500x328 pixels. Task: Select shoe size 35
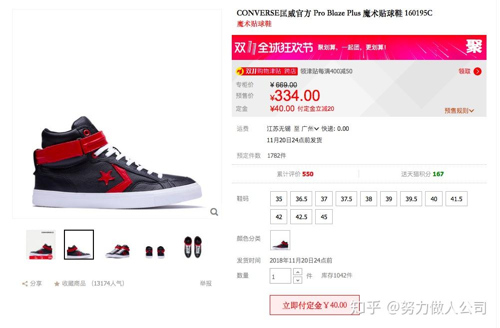click(279, 199)
